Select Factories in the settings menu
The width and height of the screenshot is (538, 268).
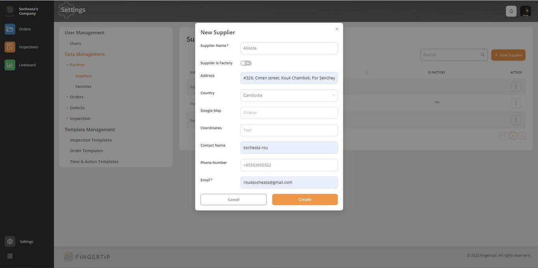[83, 86]
